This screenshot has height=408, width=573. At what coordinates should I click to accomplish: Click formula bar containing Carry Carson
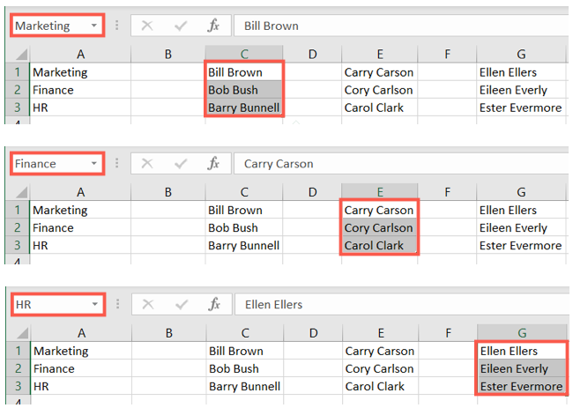(x=397, y=163)
